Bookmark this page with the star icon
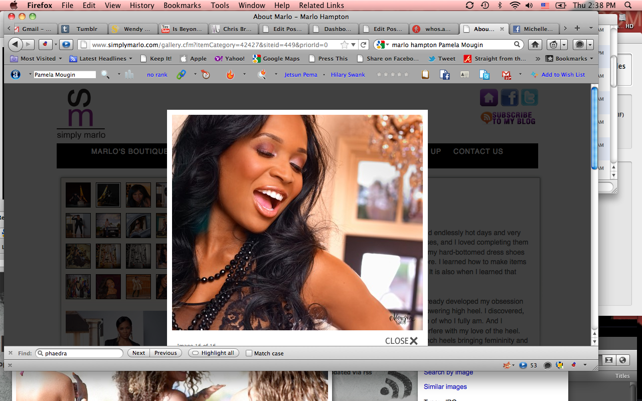This screenshot has width=642, height=401. click(345, 45)
